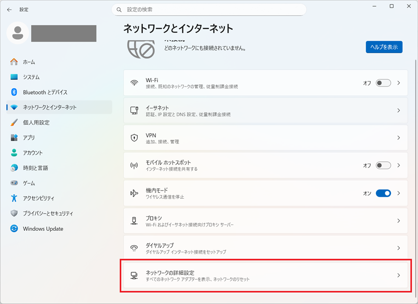Click the VPN shield icon
The width and height of the screenshot is (418, 304).
134,138
